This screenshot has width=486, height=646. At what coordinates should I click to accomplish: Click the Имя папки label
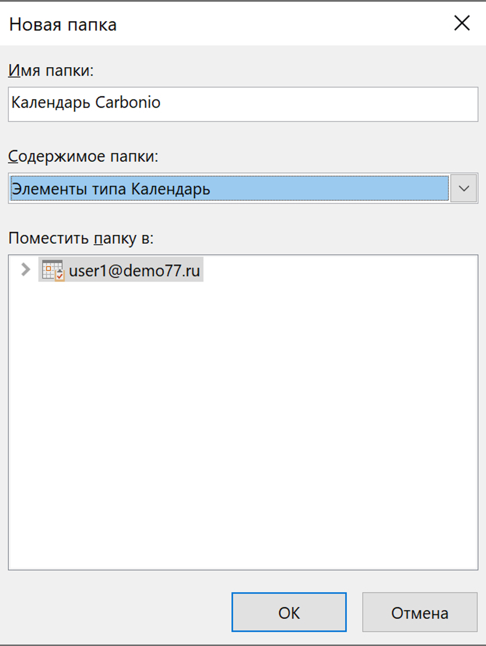pos(51,70)
